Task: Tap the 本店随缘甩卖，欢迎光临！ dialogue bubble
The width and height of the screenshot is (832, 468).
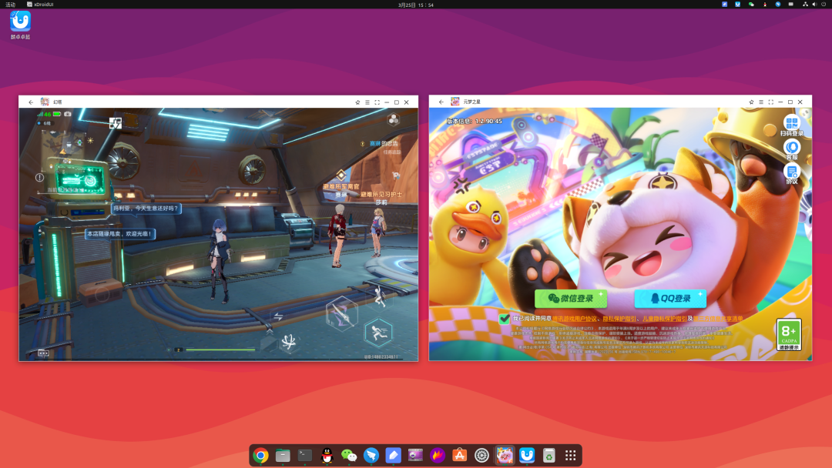Action: (120, 234)
